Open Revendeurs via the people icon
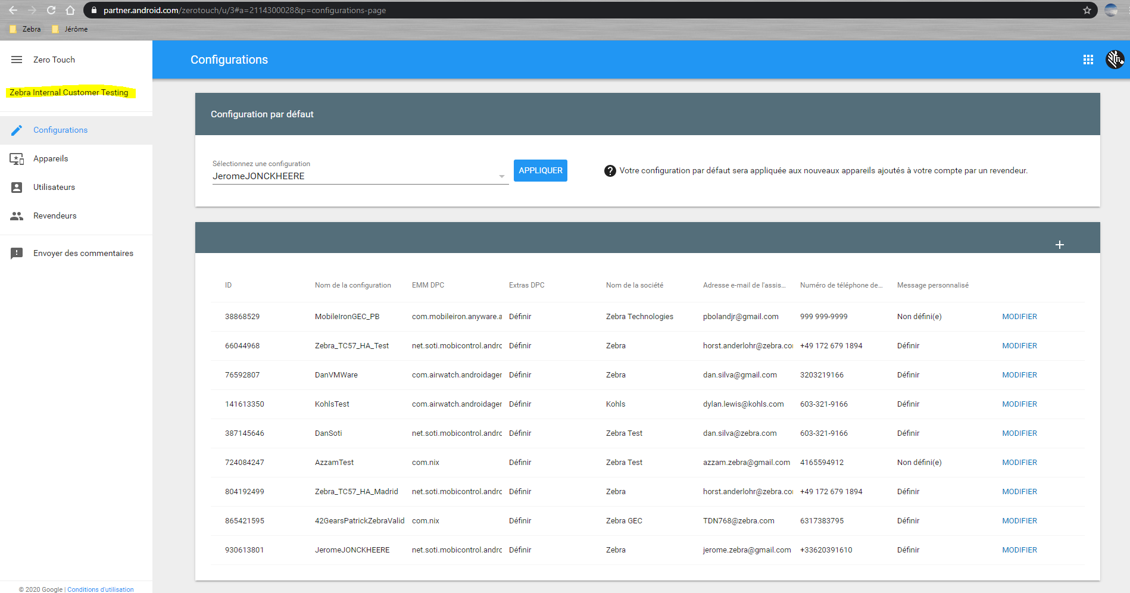This screenshot has width=1130, height=593. (17, 216)
